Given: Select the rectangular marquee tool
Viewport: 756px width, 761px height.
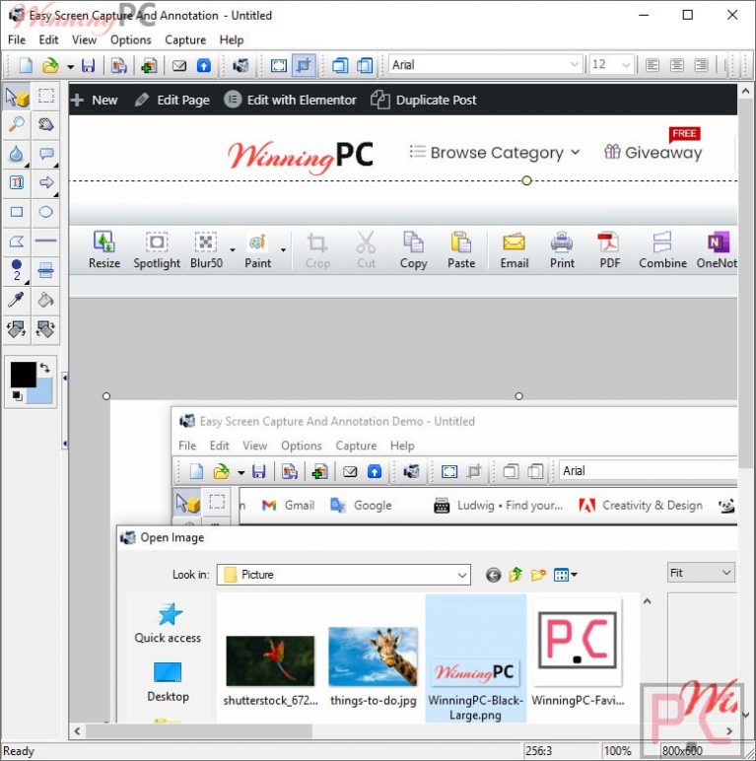Looking at the screenshot, I should coord(45,96).
